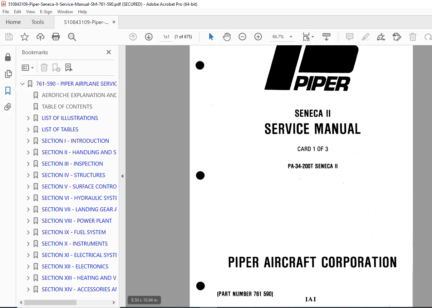
Task: Collapse the 761-590 Piper Airplane Service bookmark
Action: click(x=23, y=84)
